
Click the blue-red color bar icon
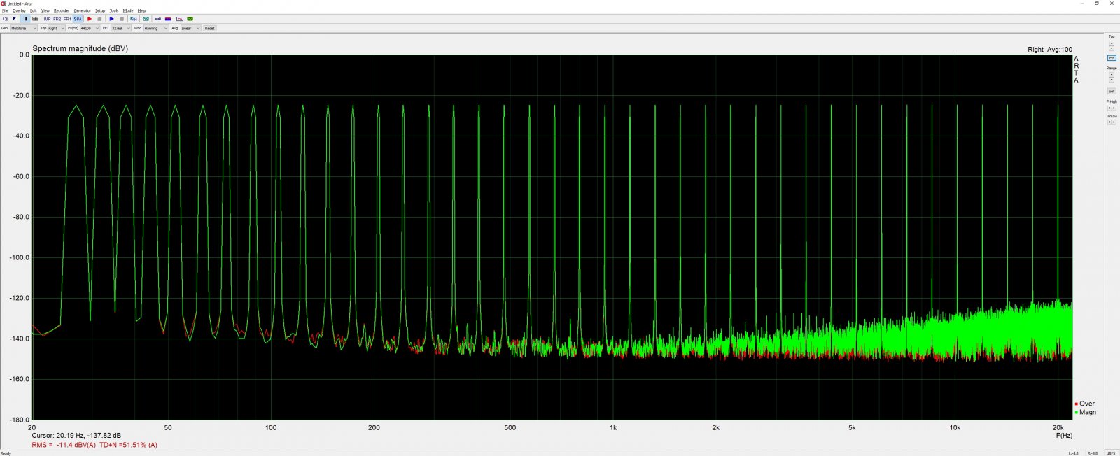tap(168, 19)
